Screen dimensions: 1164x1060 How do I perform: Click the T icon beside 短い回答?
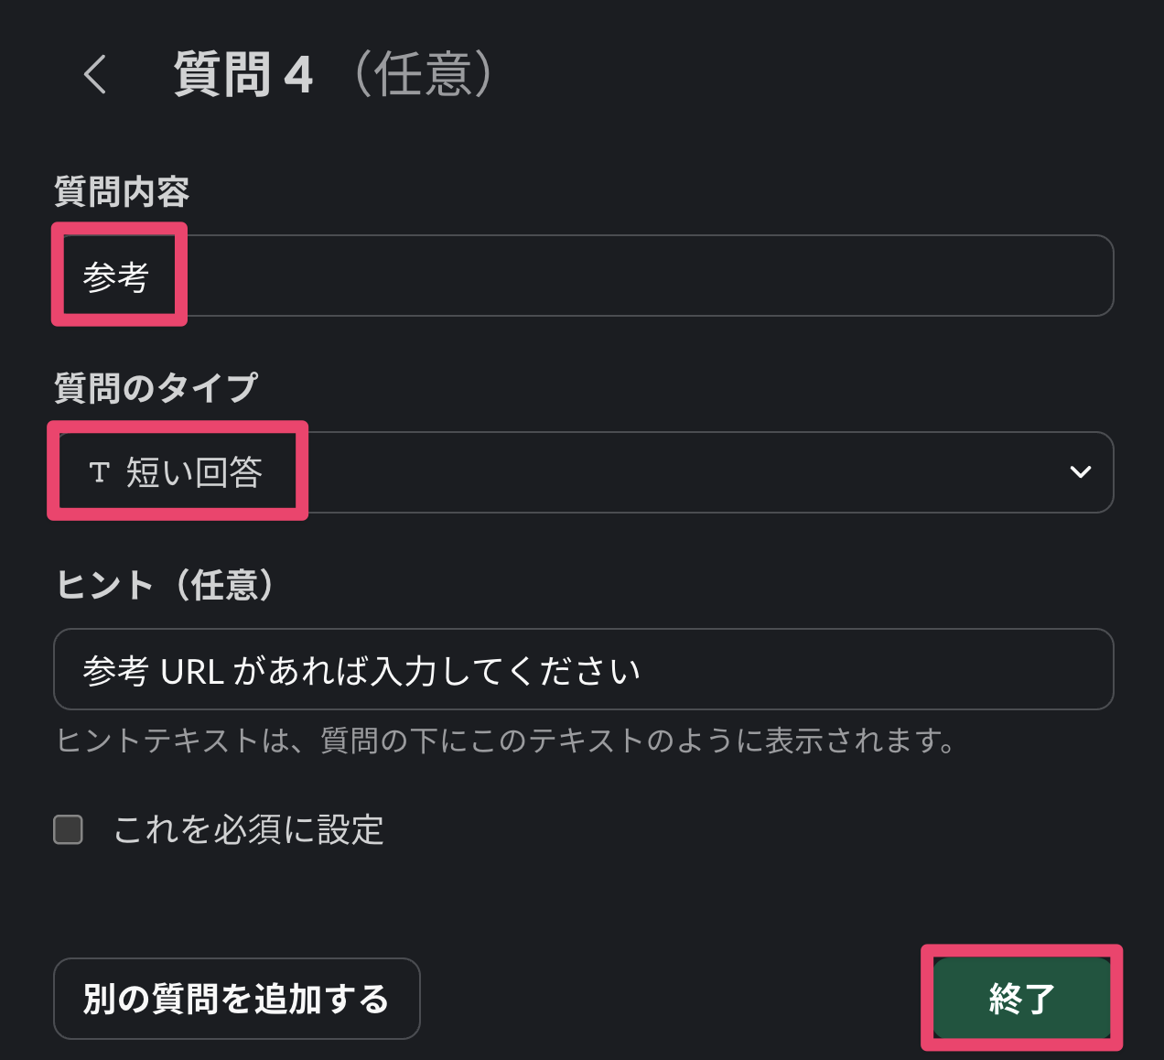click(x=99, y=472)
